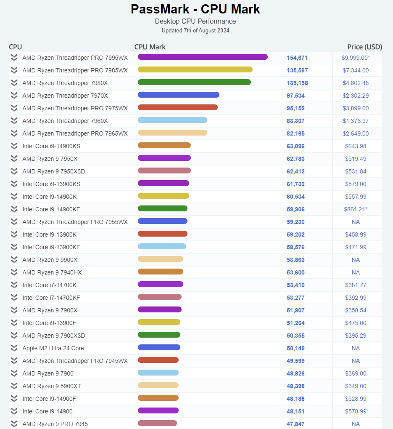Click the $9,999.00* price
This screenshot has height=429, width=393.
[356, 58]
